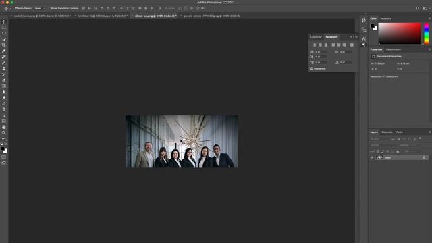The width and height of the screenshot is (432, 243).
Task: Open the workspace switcher dropdown
Action: point(426,8)
